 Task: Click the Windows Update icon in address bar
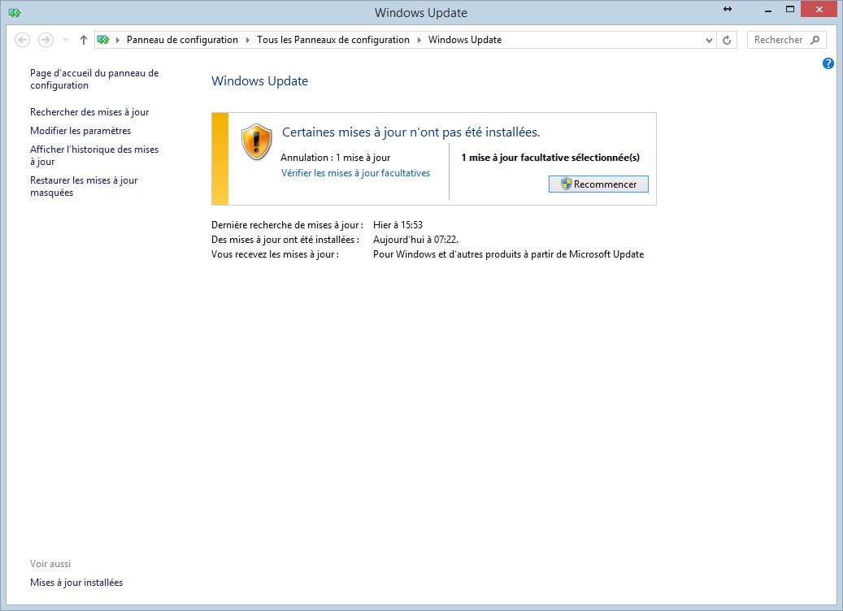tap(103, 40)
